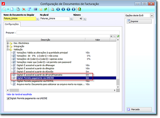
Task: Go to the last record
Action: (74, 9)
